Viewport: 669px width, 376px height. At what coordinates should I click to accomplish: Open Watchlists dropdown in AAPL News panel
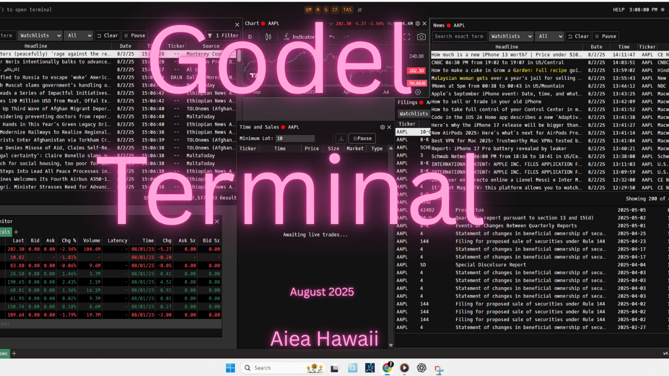coord(511,37)
